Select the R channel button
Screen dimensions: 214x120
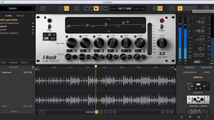54,35
